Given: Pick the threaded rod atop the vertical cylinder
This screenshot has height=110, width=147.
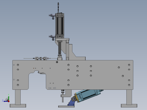Looking at the screenshot, I should [x=58, y=8].
